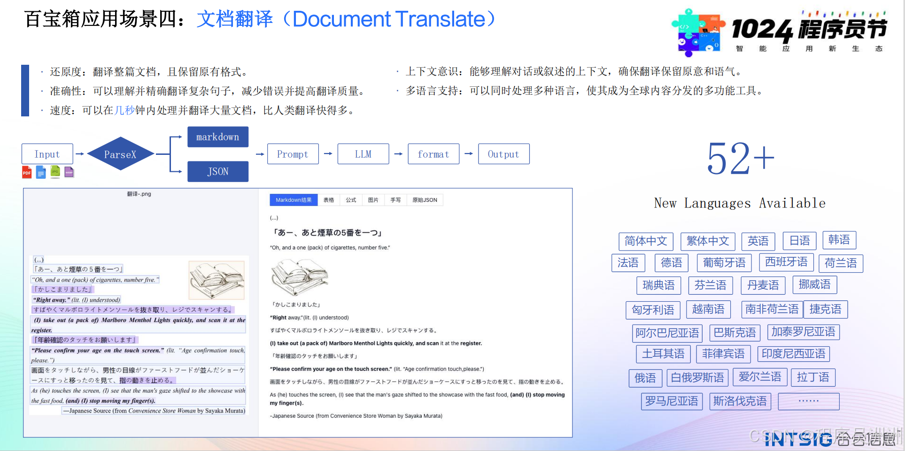This screenshot has height=451, width=905.
Task: Click the Input flowchart box
Action: [47, 154]
